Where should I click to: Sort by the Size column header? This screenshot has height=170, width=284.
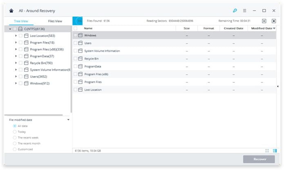pos(187,28)
